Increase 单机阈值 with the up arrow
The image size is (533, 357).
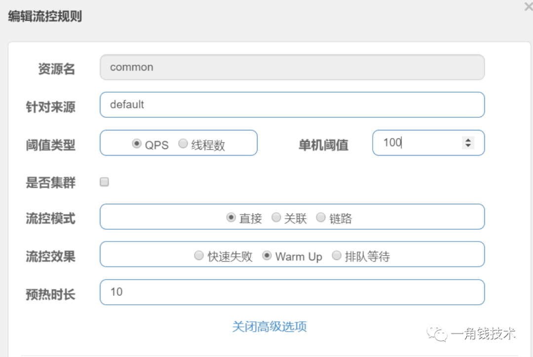point(468,140)
